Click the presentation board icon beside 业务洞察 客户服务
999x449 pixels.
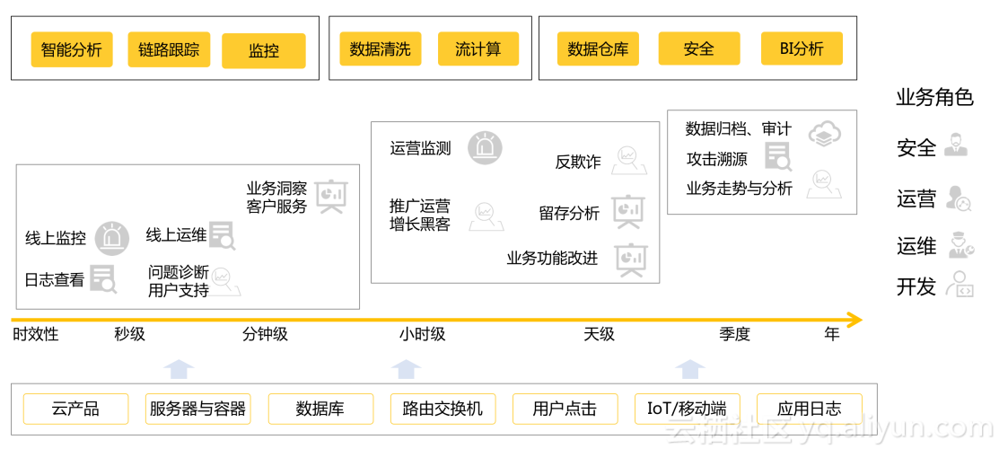(332, 197)
